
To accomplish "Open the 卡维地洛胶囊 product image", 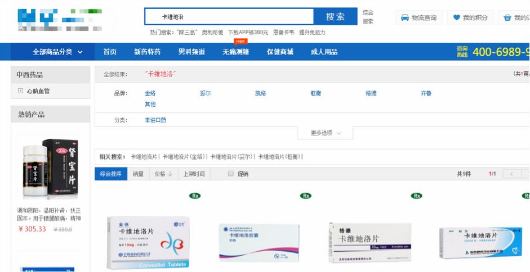I will (259, 242).
